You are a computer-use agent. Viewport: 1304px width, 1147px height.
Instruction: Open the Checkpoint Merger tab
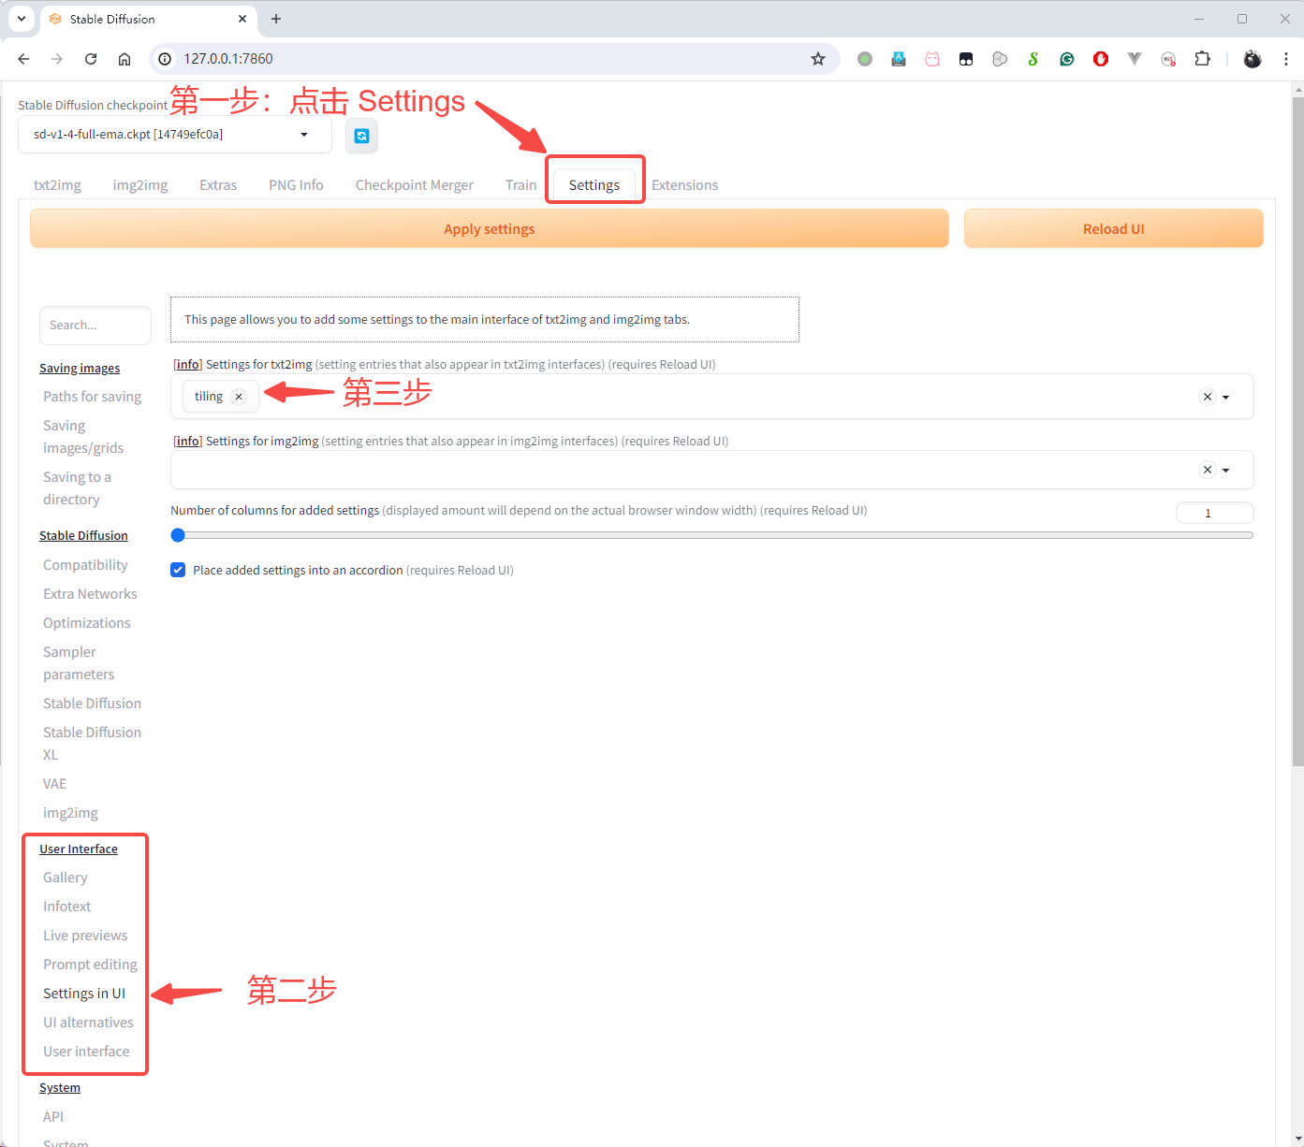(415, 185)
